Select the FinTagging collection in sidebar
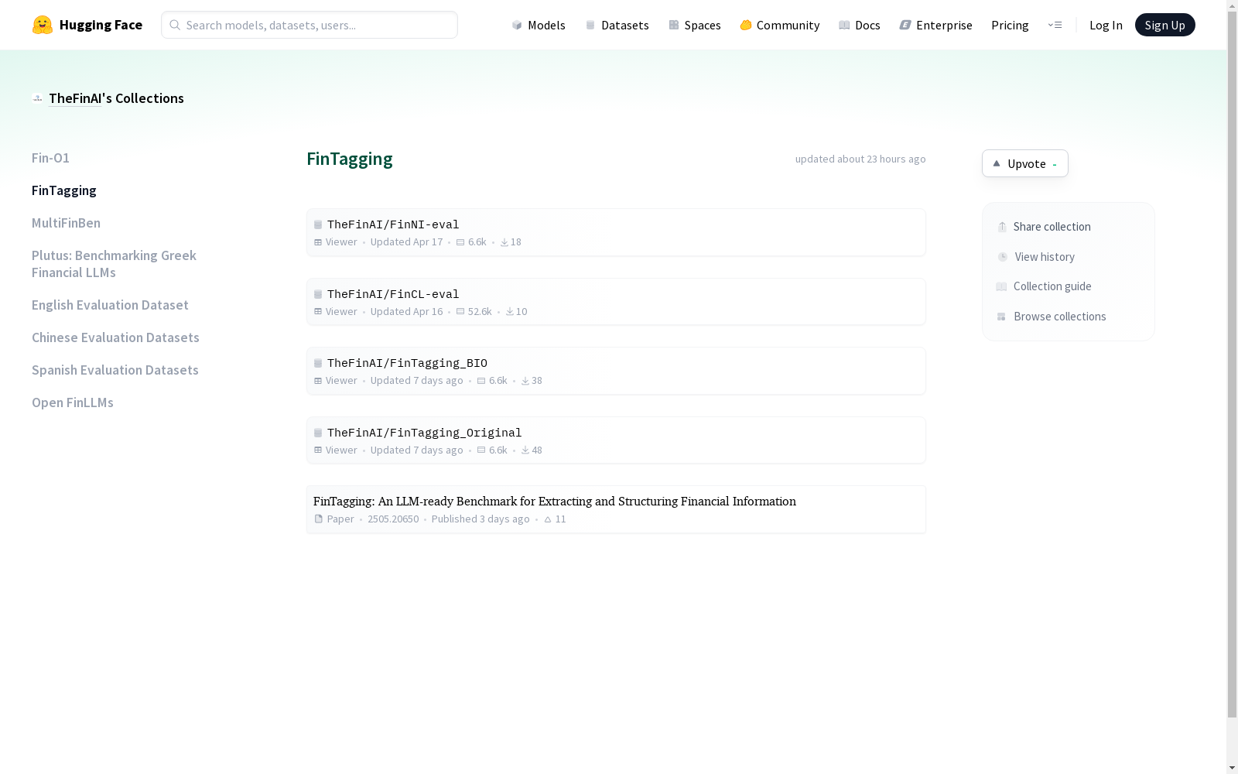 (x=64, y=190)
